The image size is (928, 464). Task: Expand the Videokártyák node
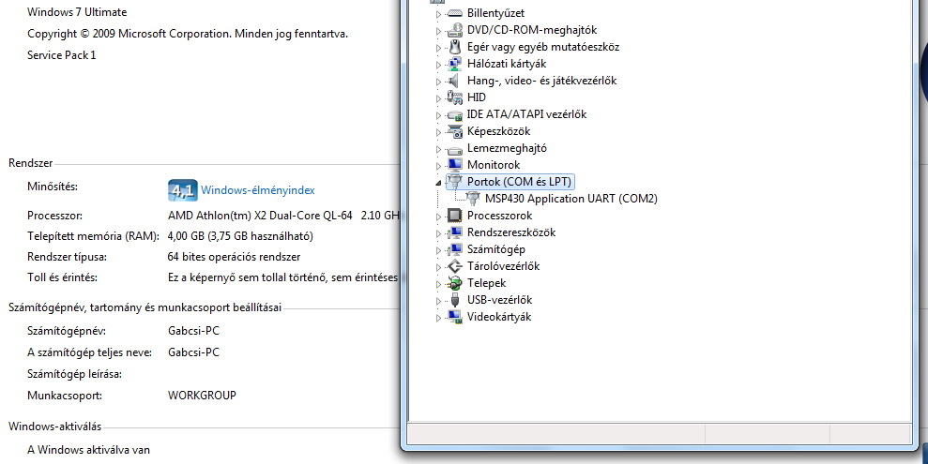438,318
